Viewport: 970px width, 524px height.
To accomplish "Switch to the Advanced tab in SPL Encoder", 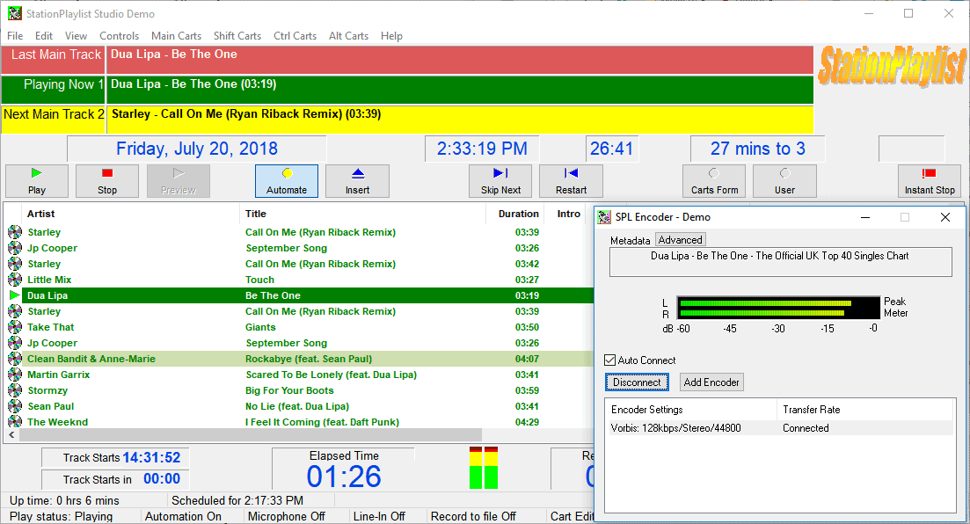I will point(679,239).
